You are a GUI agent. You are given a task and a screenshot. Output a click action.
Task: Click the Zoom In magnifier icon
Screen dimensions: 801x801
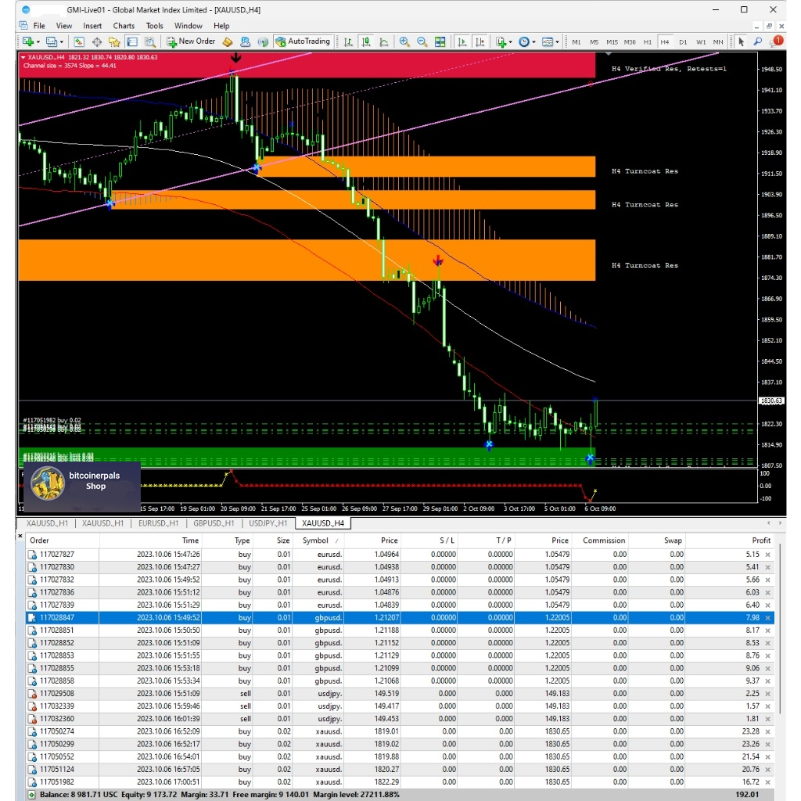(404, 41)
